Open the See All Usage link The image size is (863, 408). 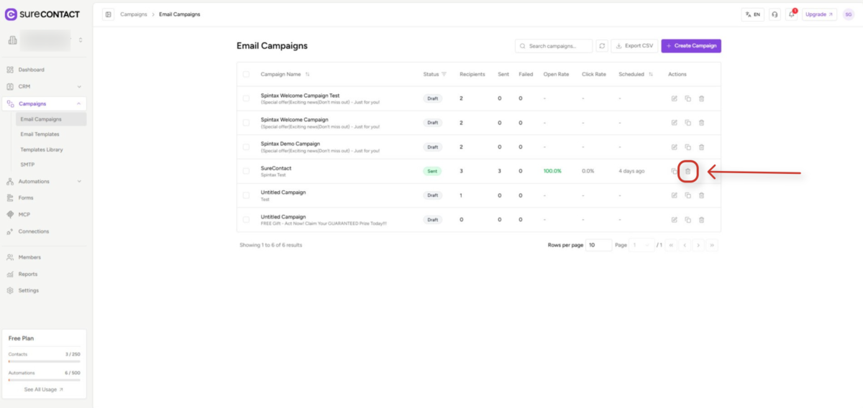click(44, 389)
